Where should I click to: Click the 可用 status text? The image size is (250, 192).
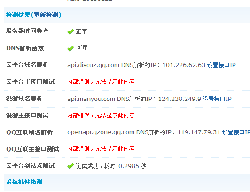pyautogui.click(x=82, y=47)
